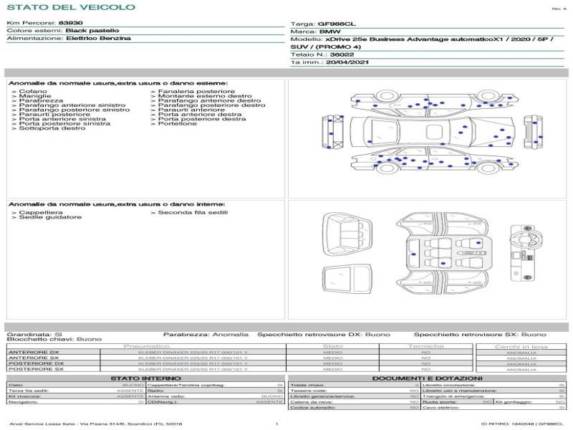Click the 'Libretto circolazione:' row label
Screen dimensions: 573x430
click(x=449, y=385)
